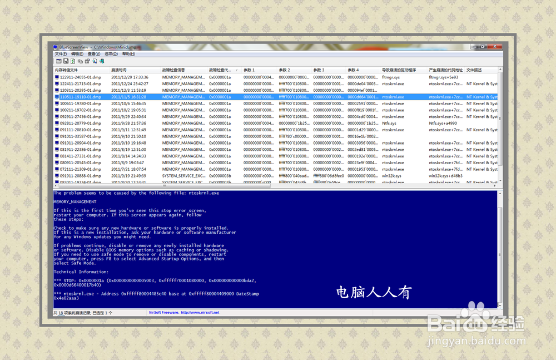Activate the Find icon on the toolbar
The image size is (556, 360).
(95, 61)
